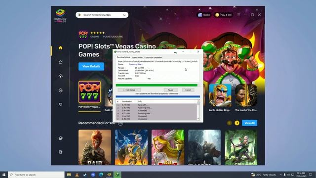Click the CASINO category label
This screenshot has height=178, width=316.
(94, 37)
